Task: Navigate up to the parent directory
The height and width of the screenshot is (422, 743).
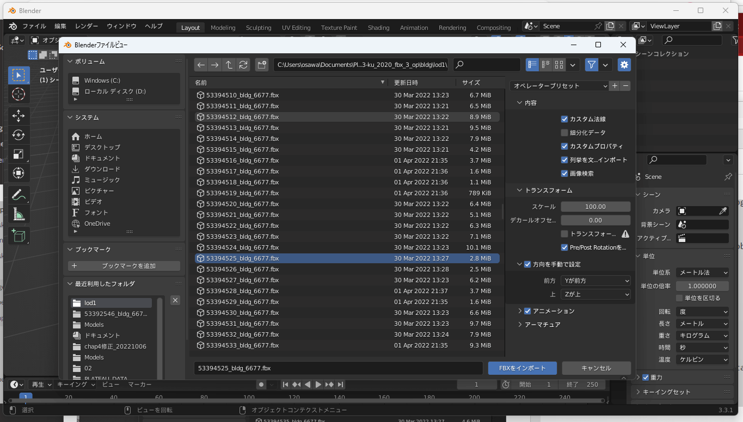Action: pos(229,65)
